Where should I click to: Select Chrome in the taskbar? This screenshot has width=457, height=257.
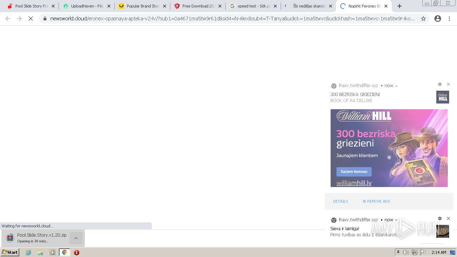(64, 252)
